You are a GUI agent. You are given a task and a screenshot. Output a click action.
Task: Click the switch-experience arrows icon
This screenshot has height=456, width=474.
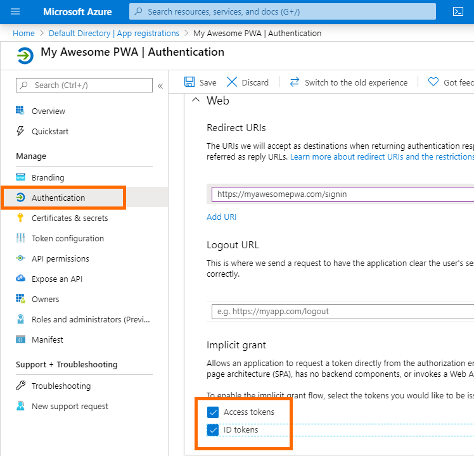pyautogui.click(x=295, y=82)
